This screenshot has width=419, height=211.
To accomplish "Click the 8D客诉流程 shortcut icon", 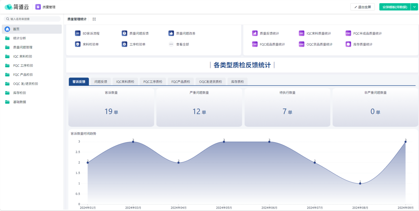I will (78, 33).
